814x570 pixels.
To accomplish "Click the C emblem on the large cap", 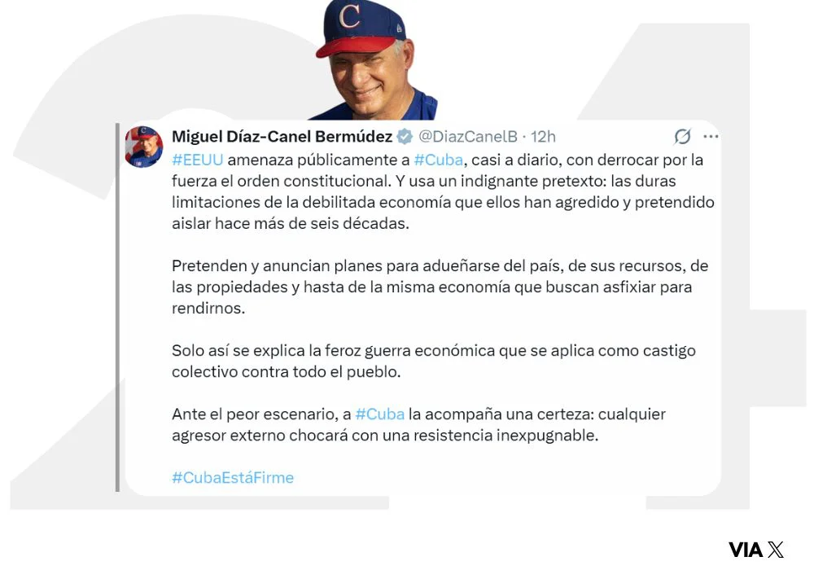I will pos(349,16).
